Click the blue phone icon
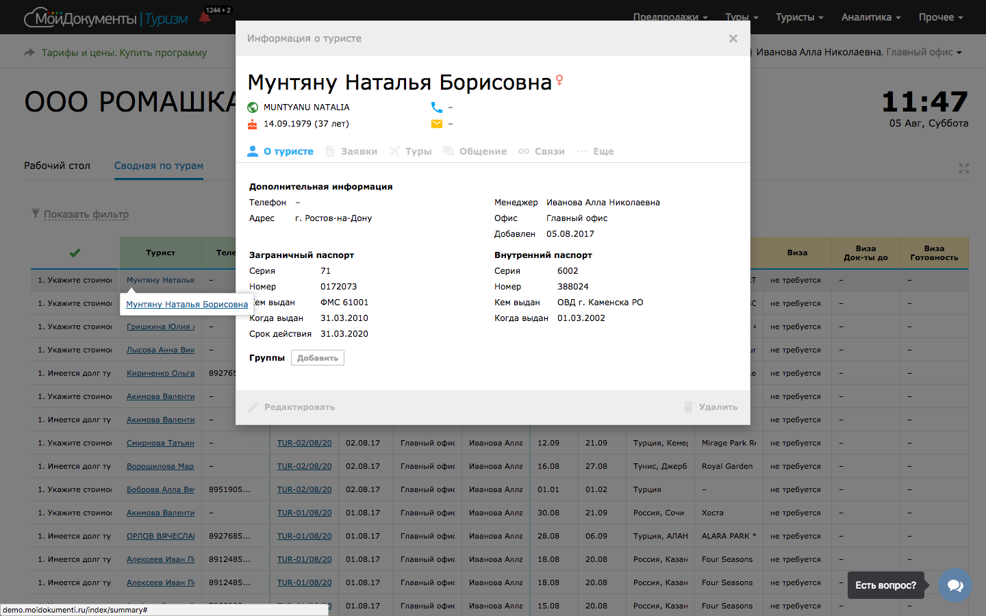Viewport: 986px width, 616px height. pyautogui.click(x=436, y=107)
